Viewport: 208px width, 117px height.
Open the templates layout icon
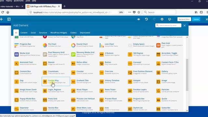pyautogui.click(x=9, y=19)
